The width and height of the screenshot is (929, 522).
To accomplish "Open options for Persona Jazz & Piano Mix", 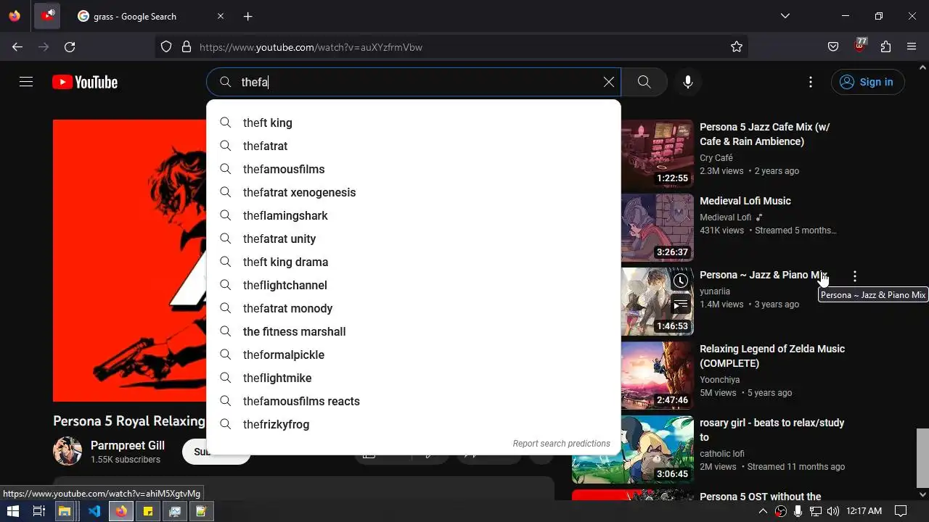I will (x=855, y=276).
